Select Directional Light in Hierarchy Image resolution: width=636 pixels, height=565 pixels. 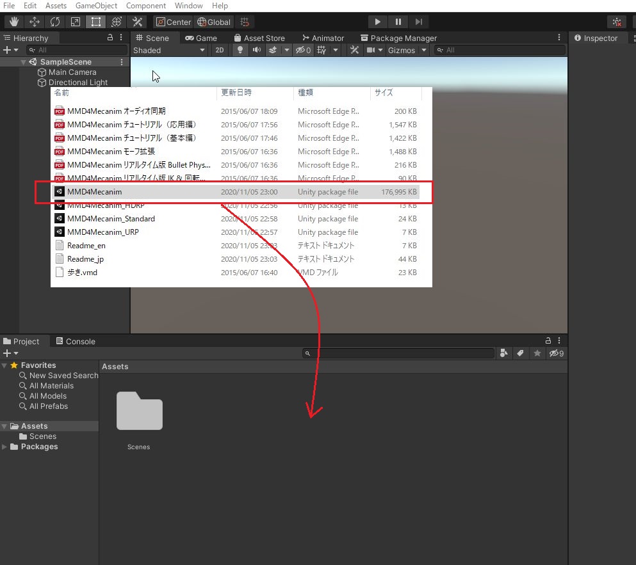(72, 83)
